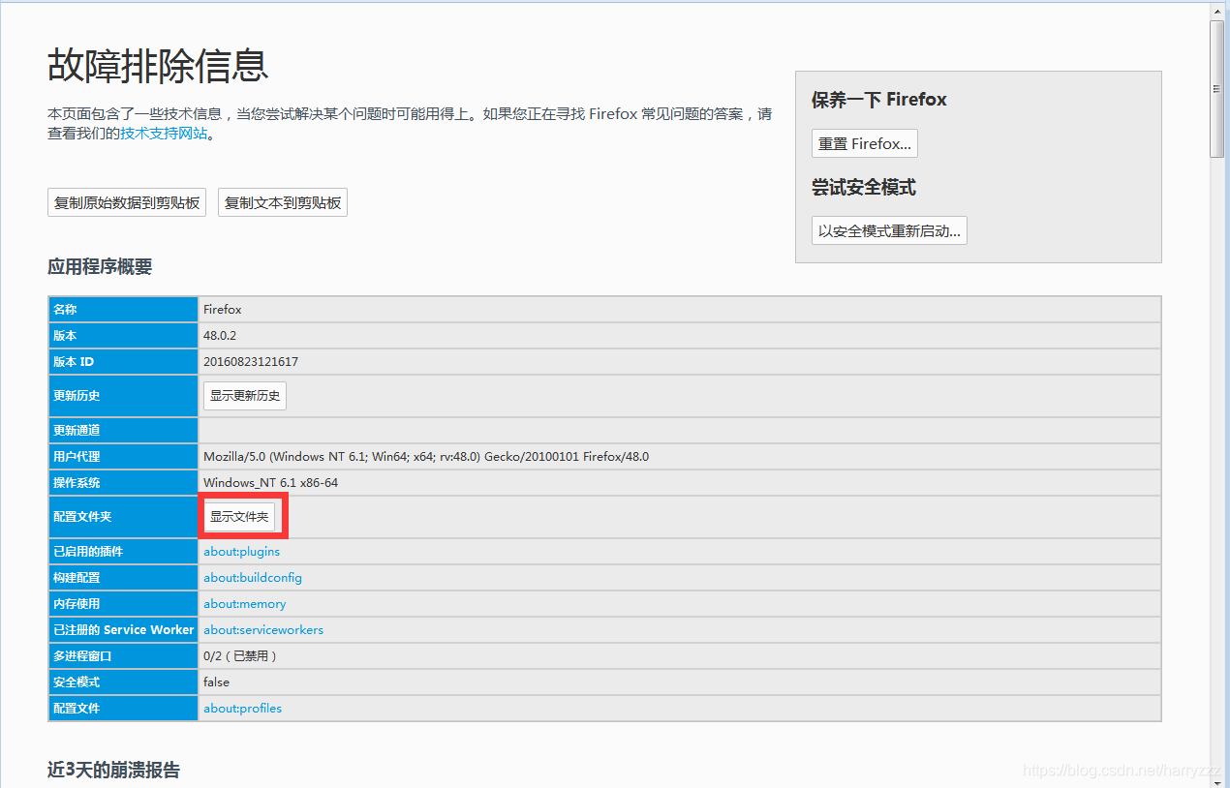Click the 安全模式 row header
The height and width of the screenshot is (788, 1230).
pyautogui.click(x=124, y=682)
